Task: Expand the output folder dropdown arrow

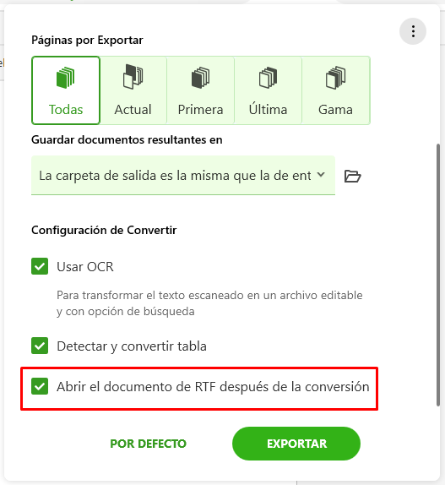Action: [x=321, y=175]
